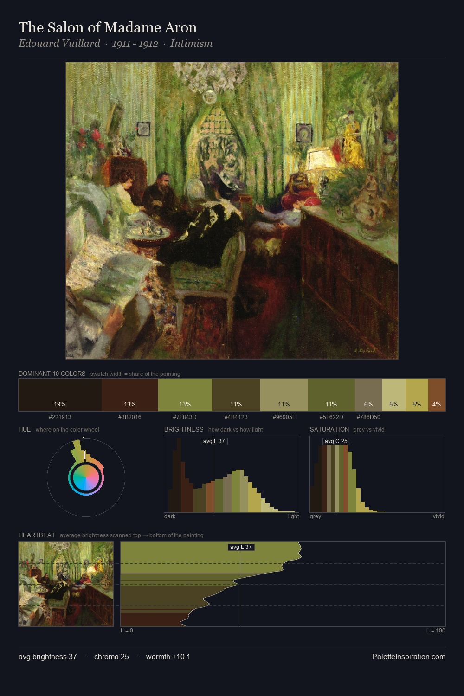Click the 'avg L 37' heartbeat label

tap(241, 547)
